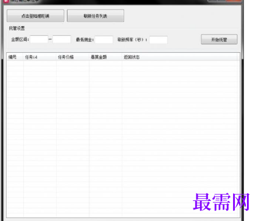Click the 最低佣金 input field
This screenshot has height=221, width=261.
pos(104,39)
